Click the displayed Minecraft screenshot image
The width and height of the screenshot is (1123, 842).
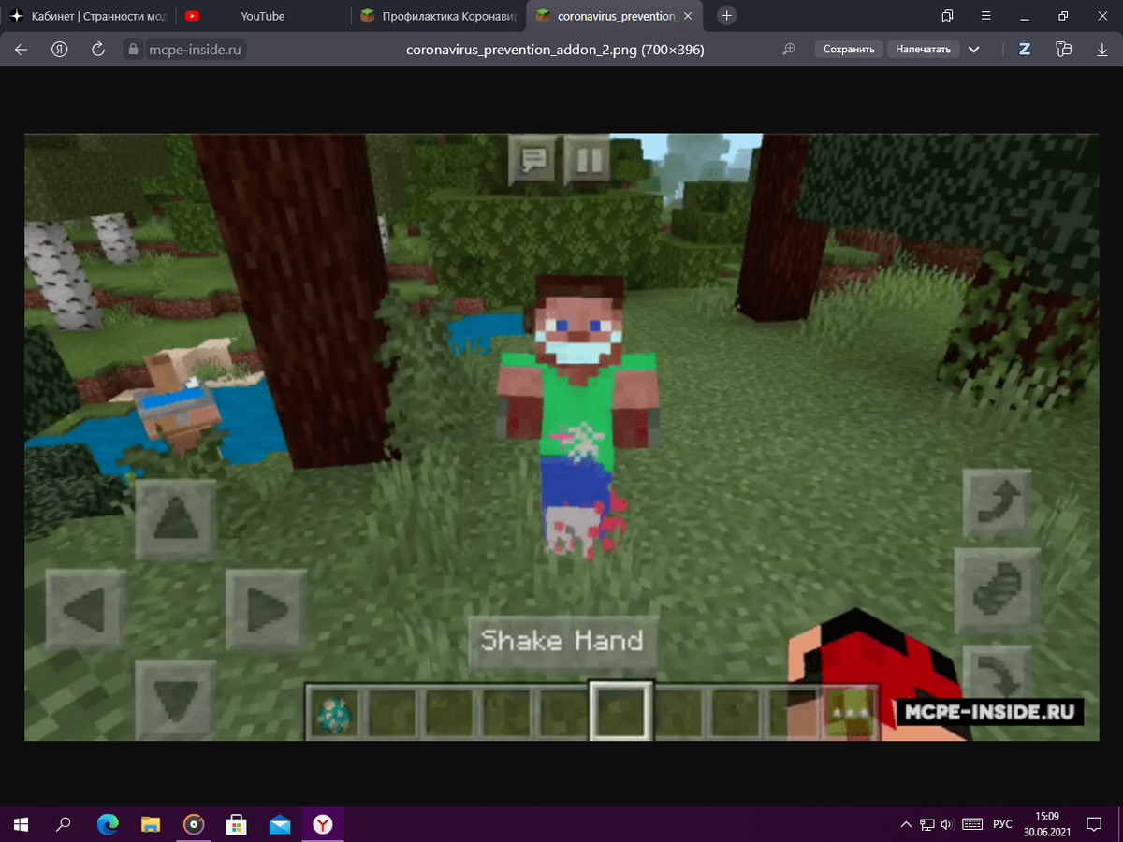pyautogui.click(x=561, y=437)
